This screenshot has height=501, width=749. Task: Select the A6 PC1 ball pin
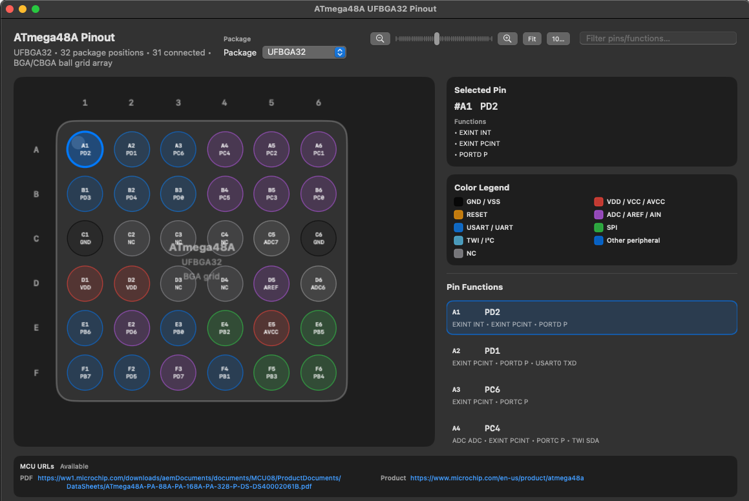coord(319,149)
